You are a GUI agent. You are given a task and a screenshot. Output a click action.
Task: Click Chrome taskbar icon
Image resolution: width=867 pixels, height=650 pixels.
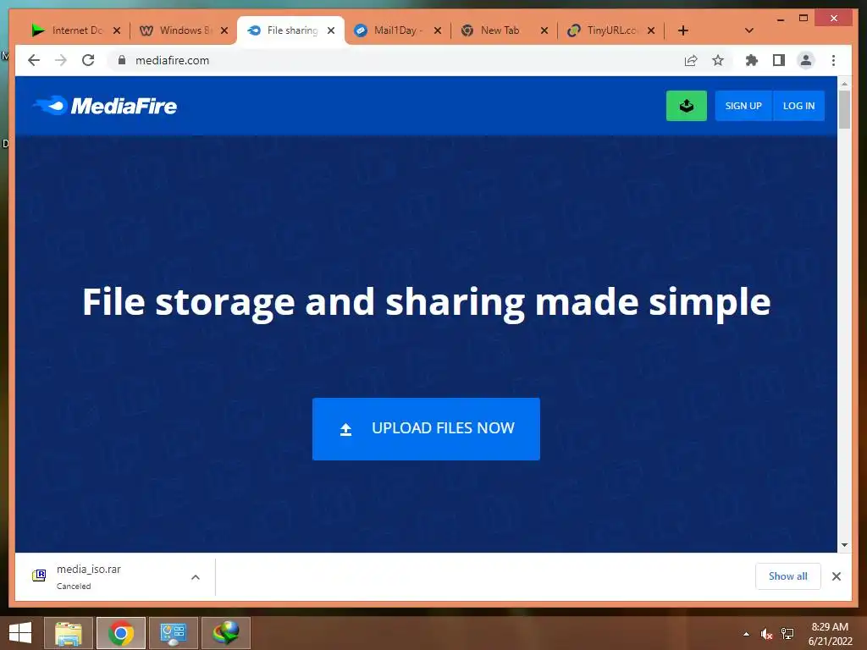(x=120, y=633)
